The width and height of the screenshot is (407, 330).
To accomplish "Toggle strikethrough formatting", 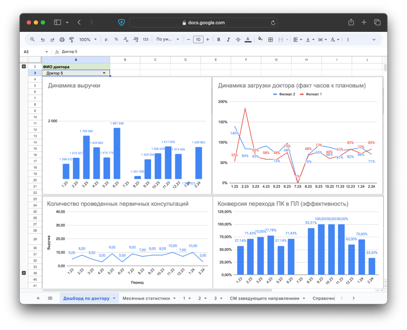I will click(x=238, y=39).
